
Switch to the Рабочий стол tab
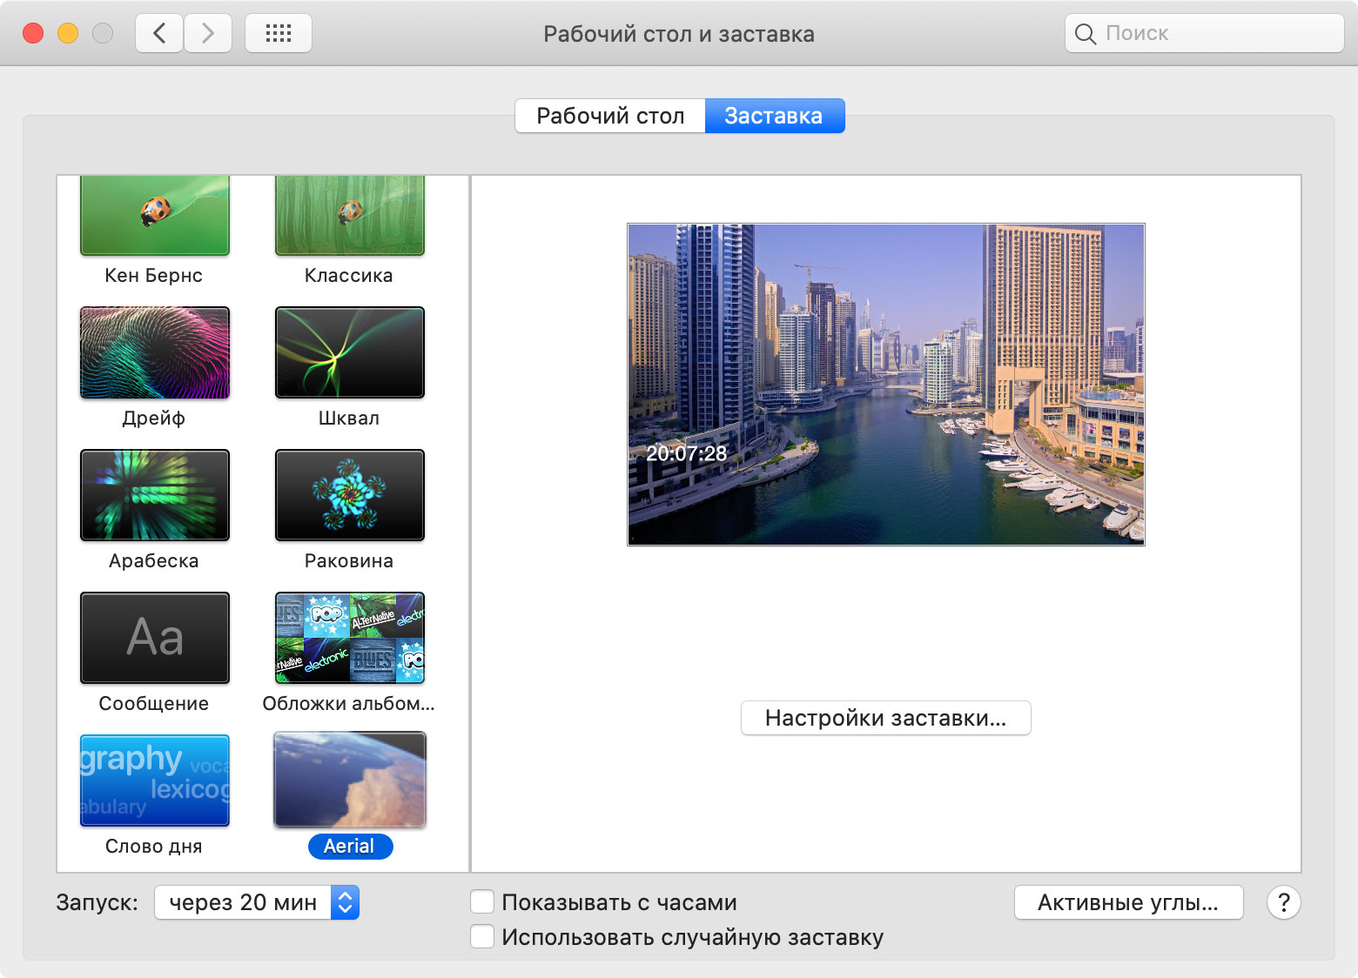610,116
